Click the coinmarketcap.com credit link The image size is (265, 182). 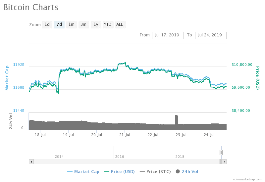tap(247, 179)
